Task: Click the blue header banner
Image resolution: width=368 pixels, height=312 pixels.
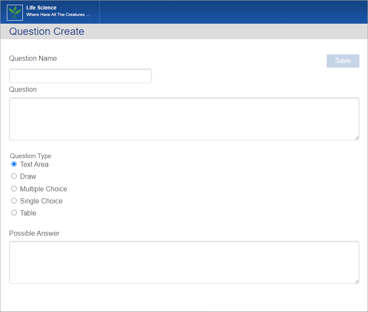Action: pos(237,12)
